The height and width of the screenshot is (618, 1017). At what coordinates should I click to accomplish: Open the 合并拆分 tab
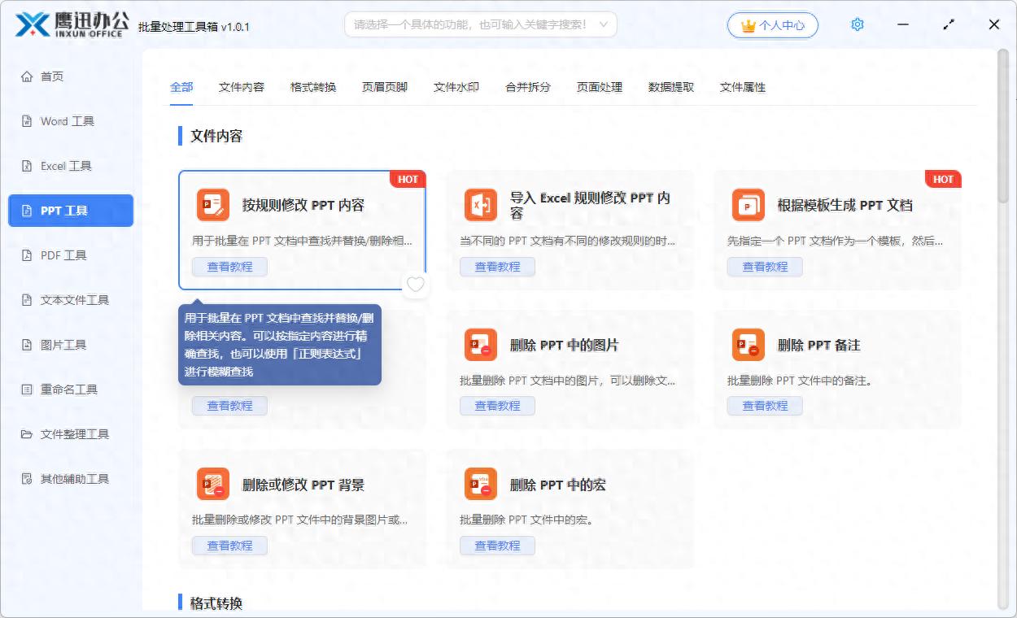527,87
